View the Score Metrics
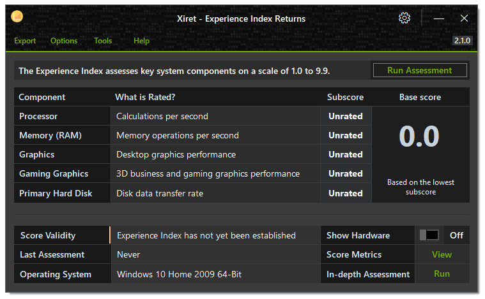The image size is (485, 299). 442,254
